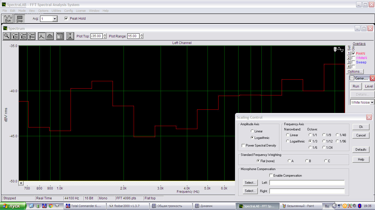The height and width of the screenshot is (210, 375).
Task: Click the Zoom Out Full icon
Action: pos(32,36)
